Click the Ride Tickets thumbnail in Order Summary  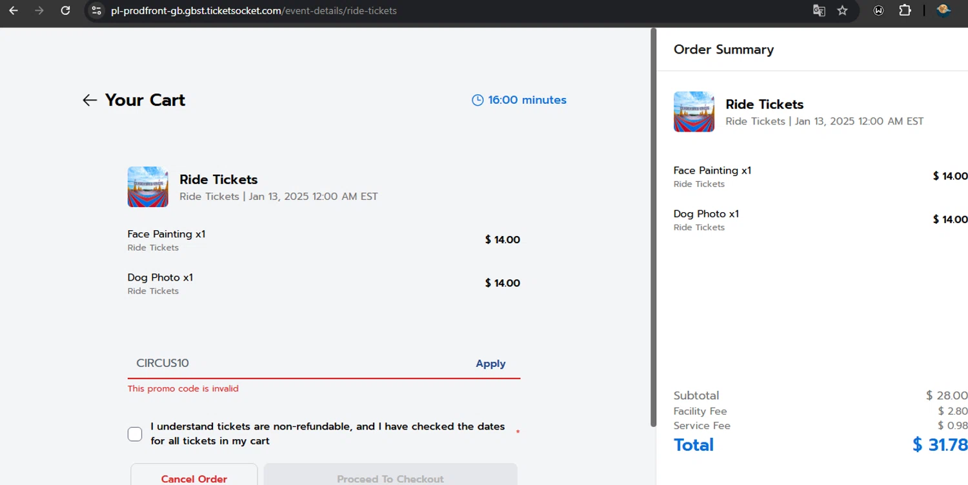694,112
